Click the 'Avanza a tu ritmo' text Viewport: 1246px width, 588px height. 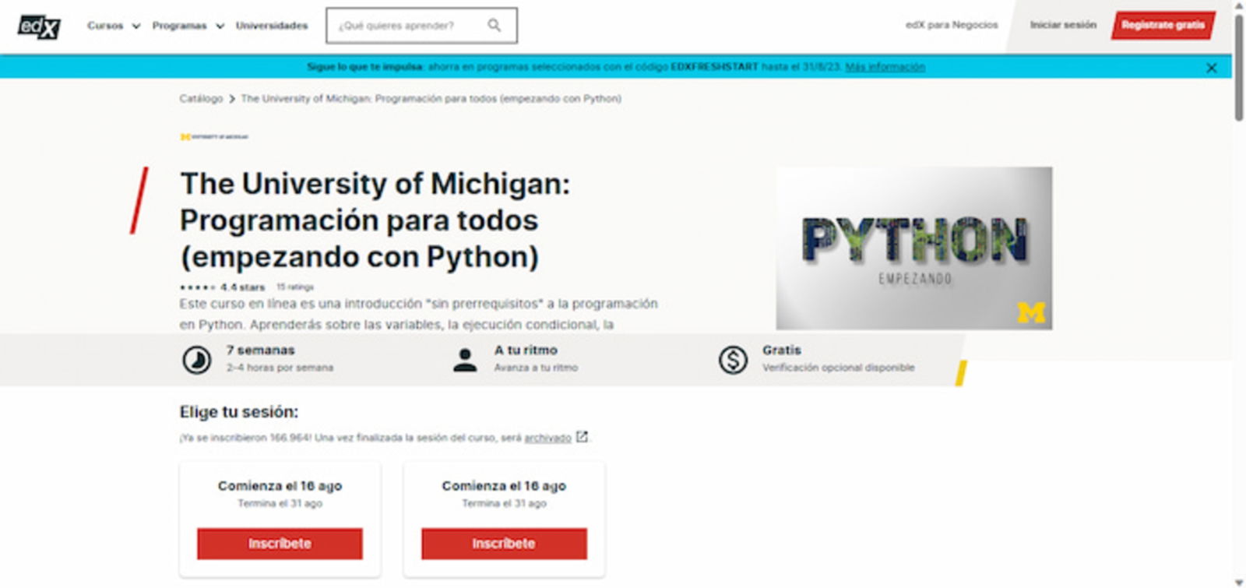(536, 368)
